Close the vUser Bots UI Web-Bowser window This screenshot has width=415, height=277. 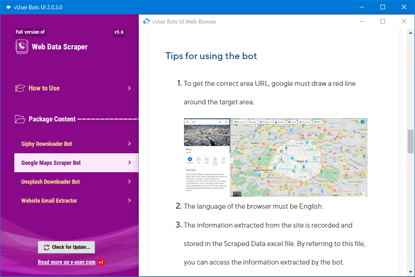[403, 22]
